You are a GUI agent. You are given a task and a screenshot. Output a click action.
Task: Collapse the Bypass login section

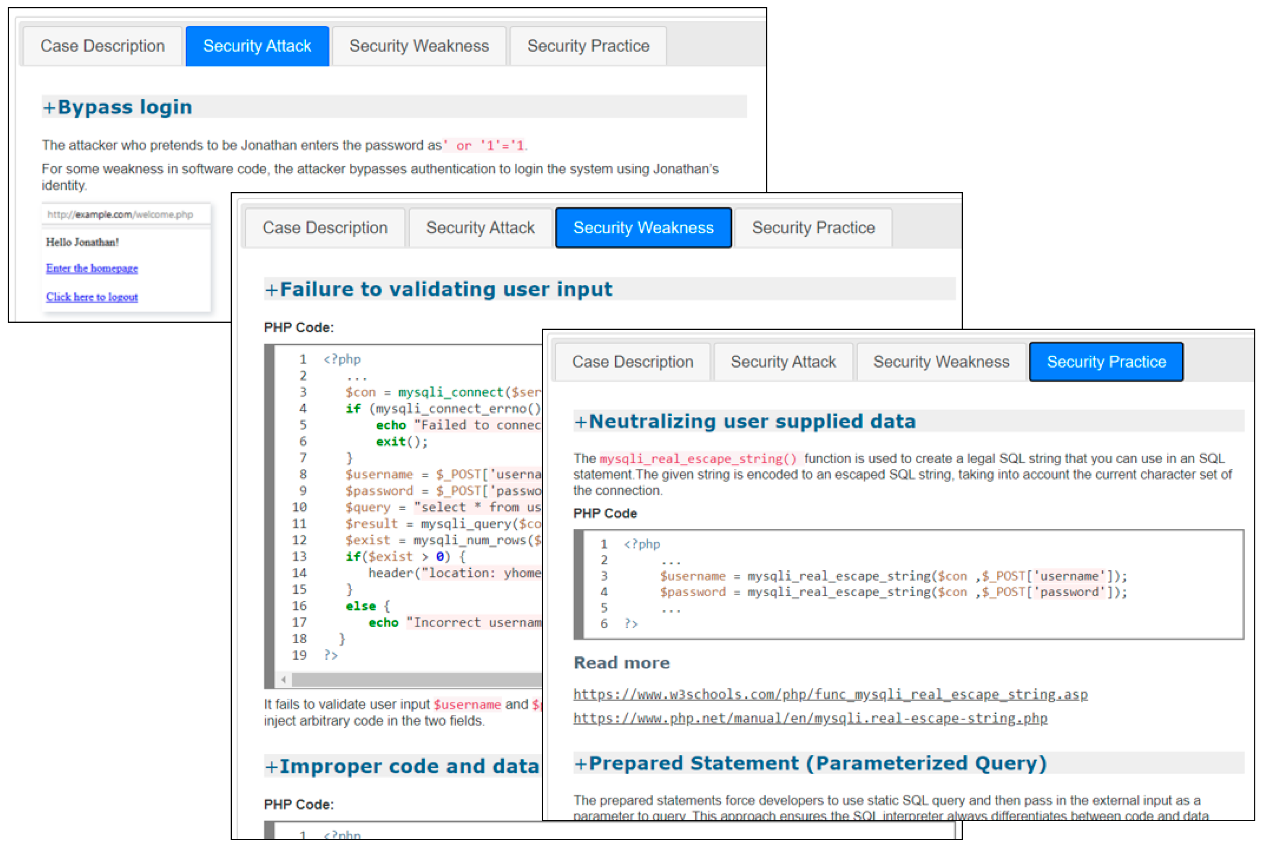(x=117, y=107)
